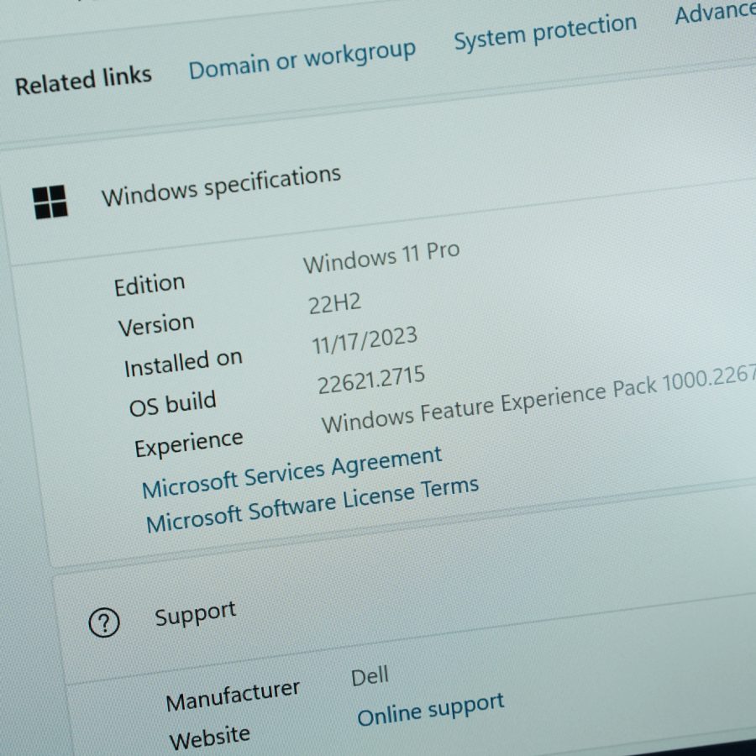The image size is (756, 756).
Task: Select the Version label
Action: click(156, 325)
